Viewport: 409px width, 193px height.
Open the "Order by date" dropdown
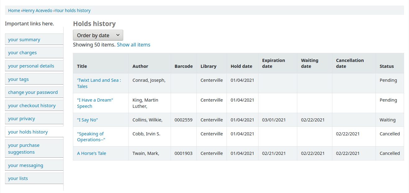coord(98,35)
